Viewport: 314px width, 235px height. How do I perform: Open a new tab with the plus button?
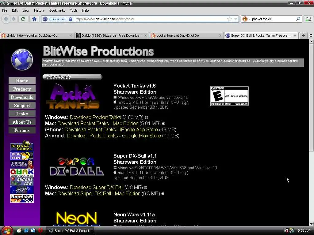303,35
